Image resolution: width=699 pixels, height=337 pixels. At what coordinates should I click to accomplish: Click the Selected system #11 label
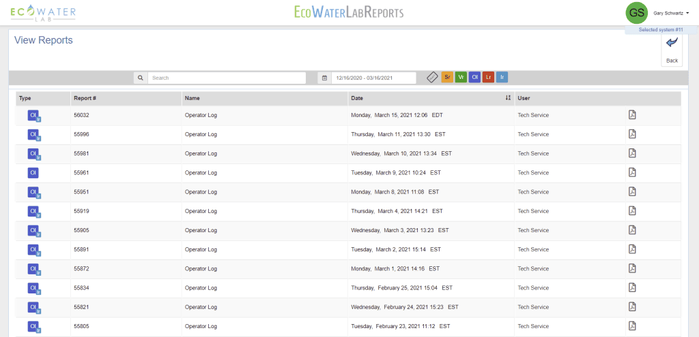point(661,30)
